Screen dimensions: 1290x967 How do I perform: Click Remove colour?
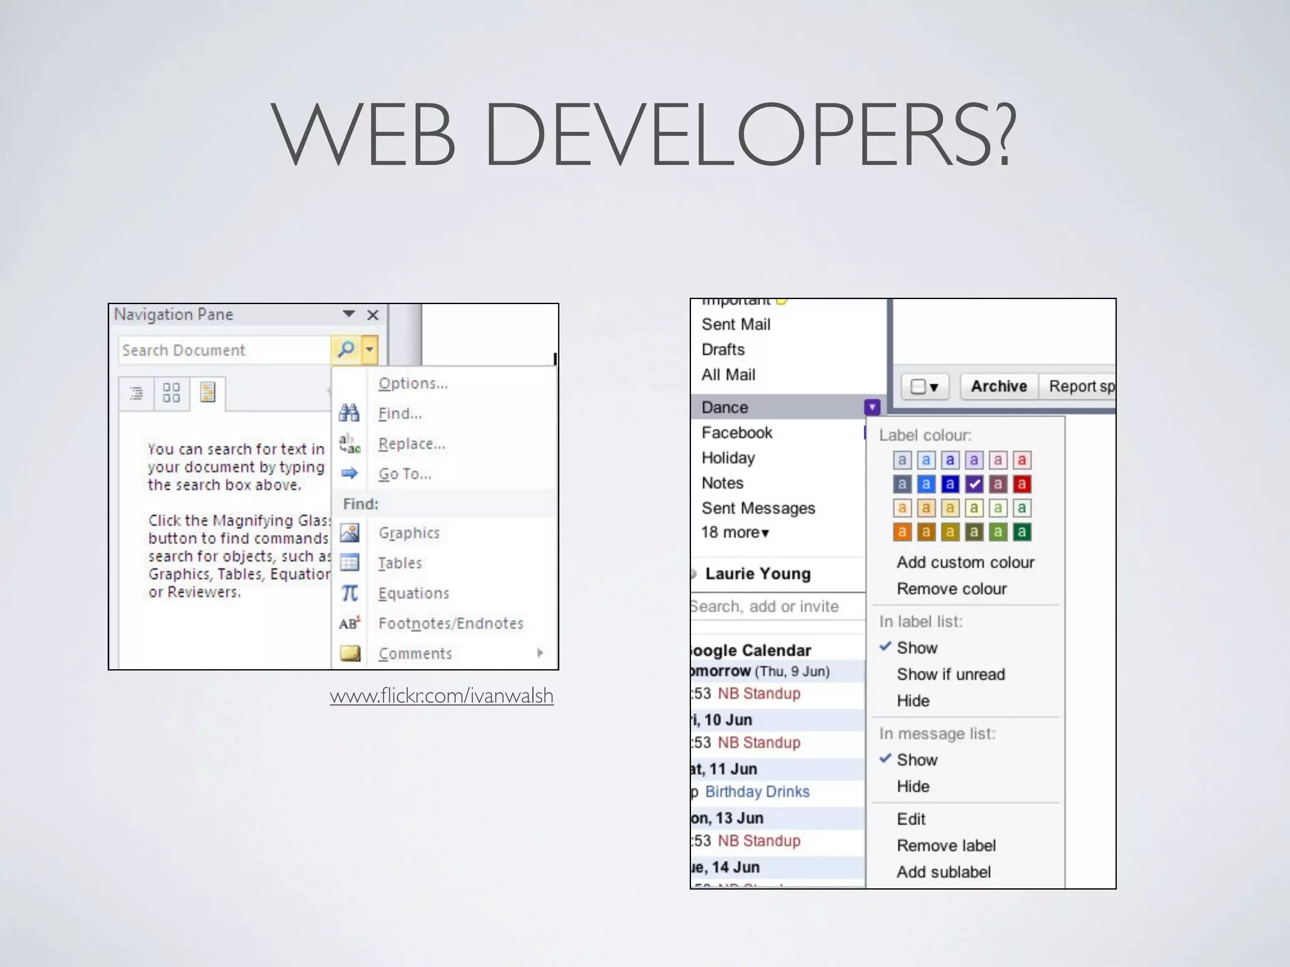point(952,589)
